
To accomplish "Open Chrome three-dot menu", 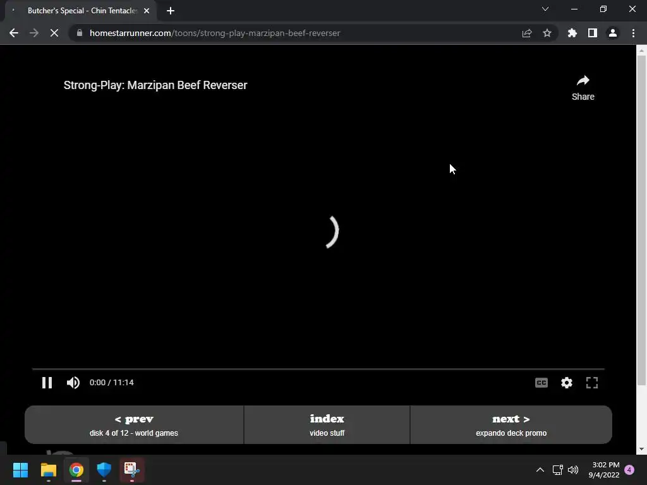I will tap(633, 33).
